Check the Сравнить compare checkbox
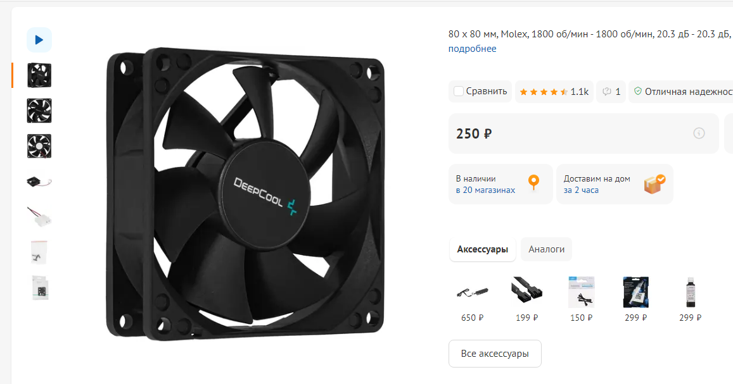The width and height of the screenshot is (733, 384). point(459,92)
